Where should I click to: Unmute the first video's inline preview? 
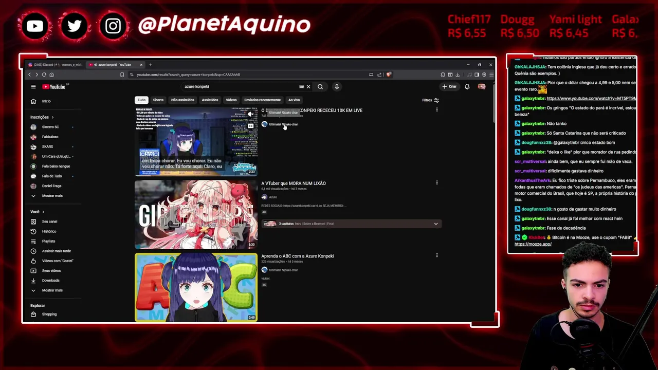(251, 114)
